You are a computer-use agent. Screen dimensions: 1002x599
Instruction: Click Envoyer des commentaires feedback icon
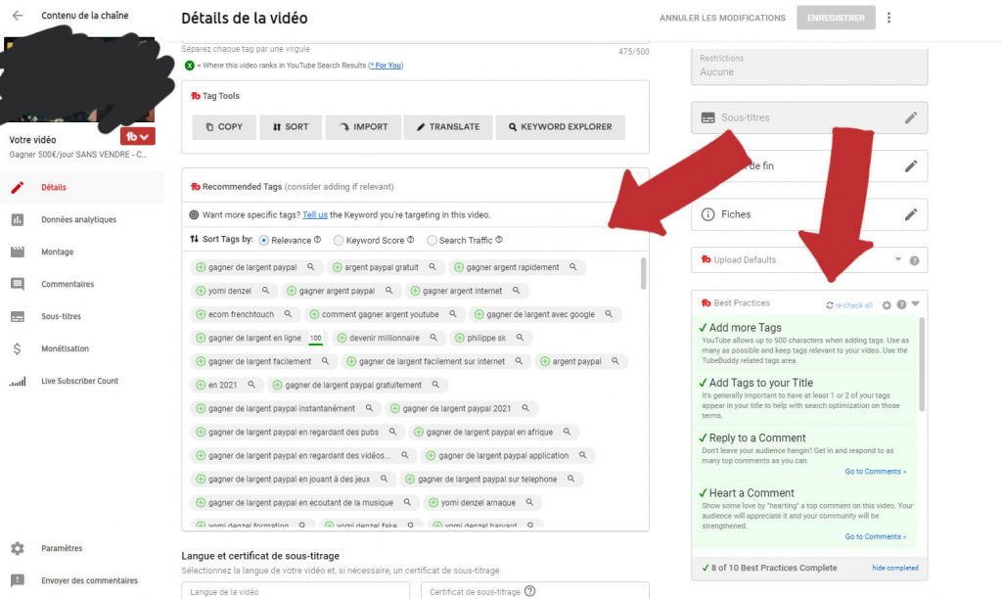18,580
